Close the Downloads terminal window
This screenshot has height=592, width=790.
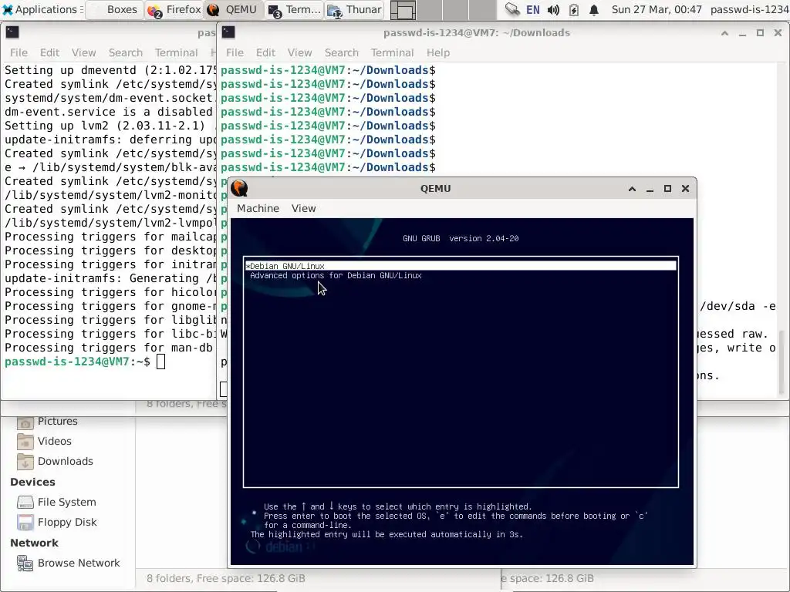click(778, 33)
